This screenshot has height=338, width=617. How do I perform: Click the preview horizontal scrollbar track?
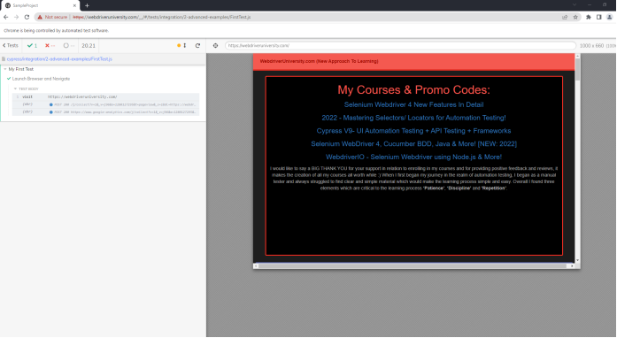[x=413, y=266]
